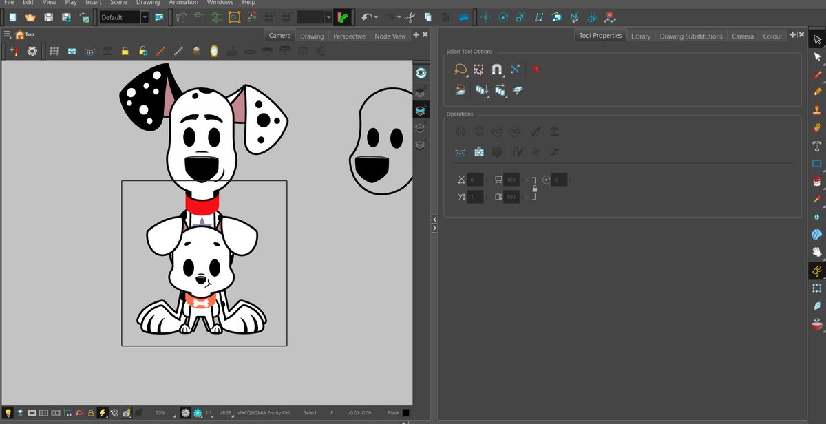
Task: Add a view with the left panel plus button
Action: 416,34
